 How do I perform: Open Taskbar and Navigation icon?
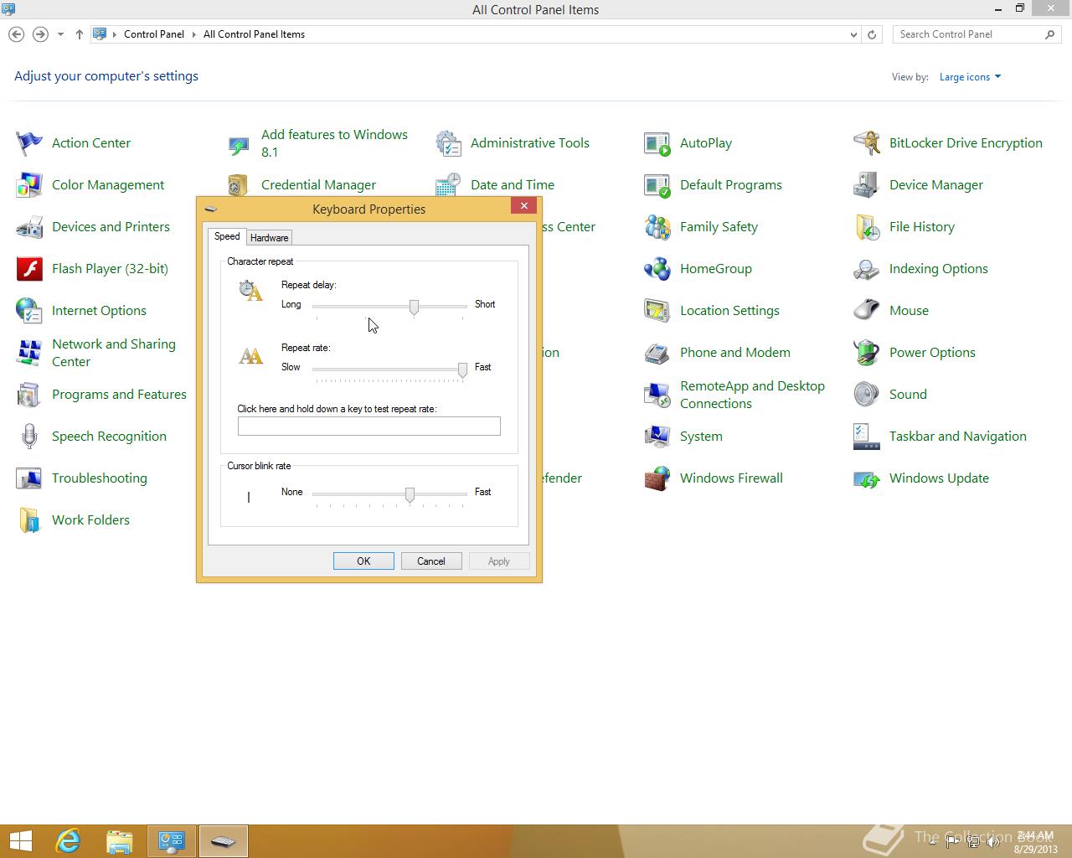[867, 437]
